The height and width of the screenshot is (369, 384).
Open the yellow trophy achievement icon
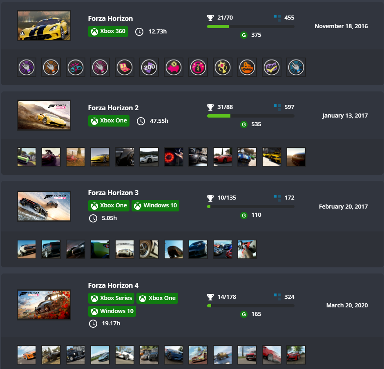pyautogui.click(x=222, y=67)
